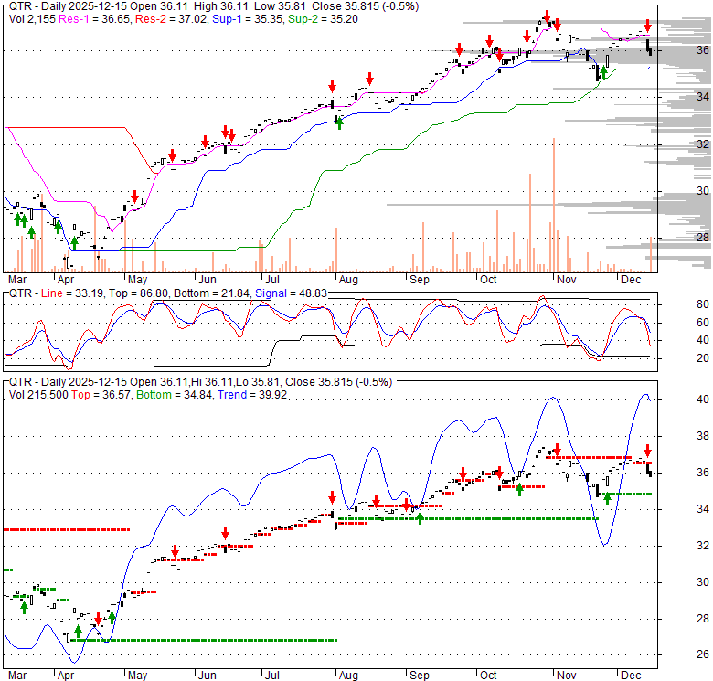713x681 pixels.
Task: Click the green buy arrow in September on the bottom chart
Action: click(x=420, y=518)
